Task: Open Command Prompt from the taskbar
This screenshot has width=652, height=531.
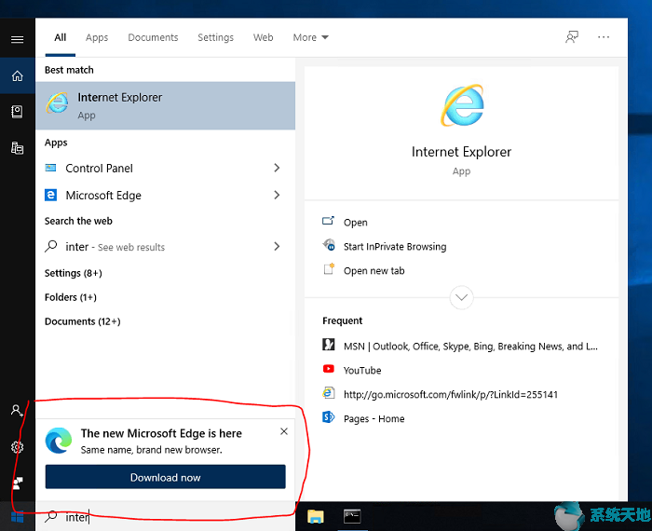Action: [x=352, y=516]
